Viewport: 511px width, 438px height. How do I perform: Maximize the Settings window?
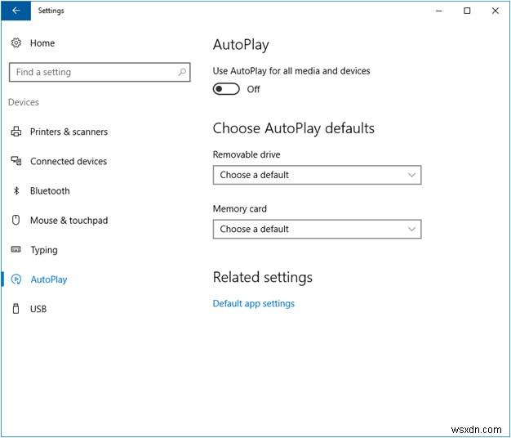click(467, 11)
